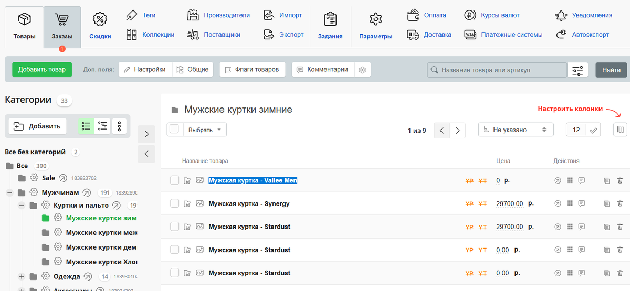
Task: Select the Все root category
Action: tap(22, 166)
